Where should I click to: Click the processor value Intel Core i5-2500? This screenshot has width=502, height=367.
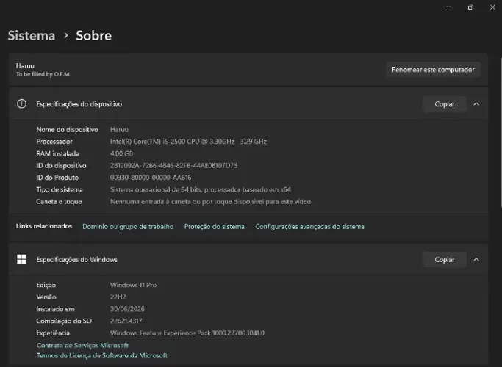coord(188,142)
